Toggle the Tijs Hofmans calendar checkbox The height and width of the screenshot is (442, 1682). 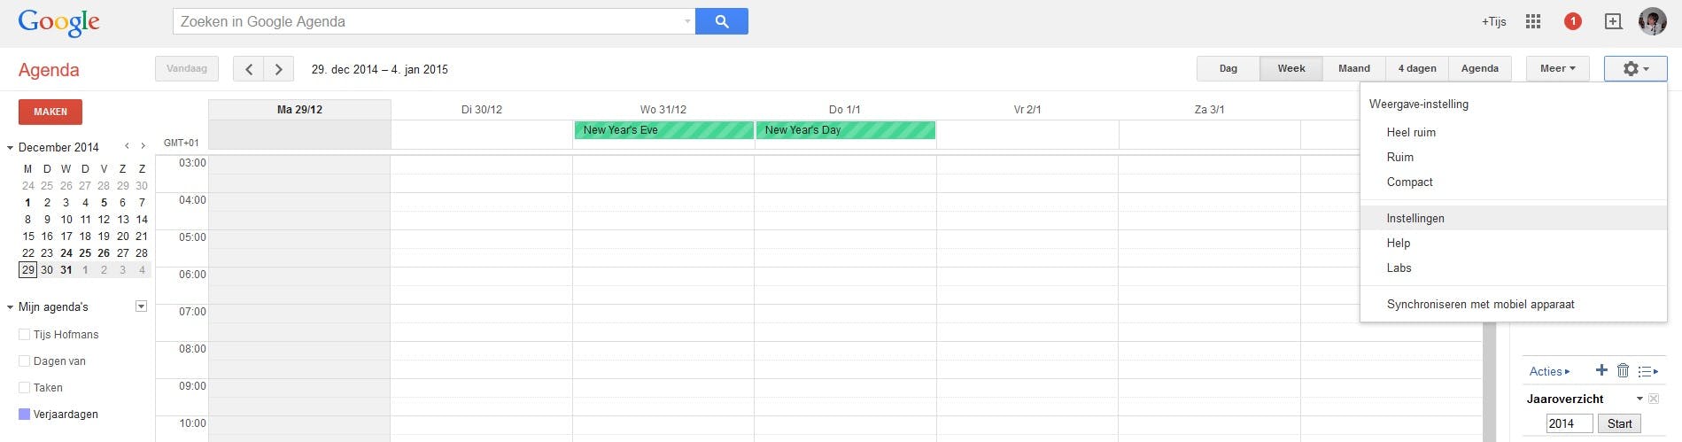click(25, 335)
